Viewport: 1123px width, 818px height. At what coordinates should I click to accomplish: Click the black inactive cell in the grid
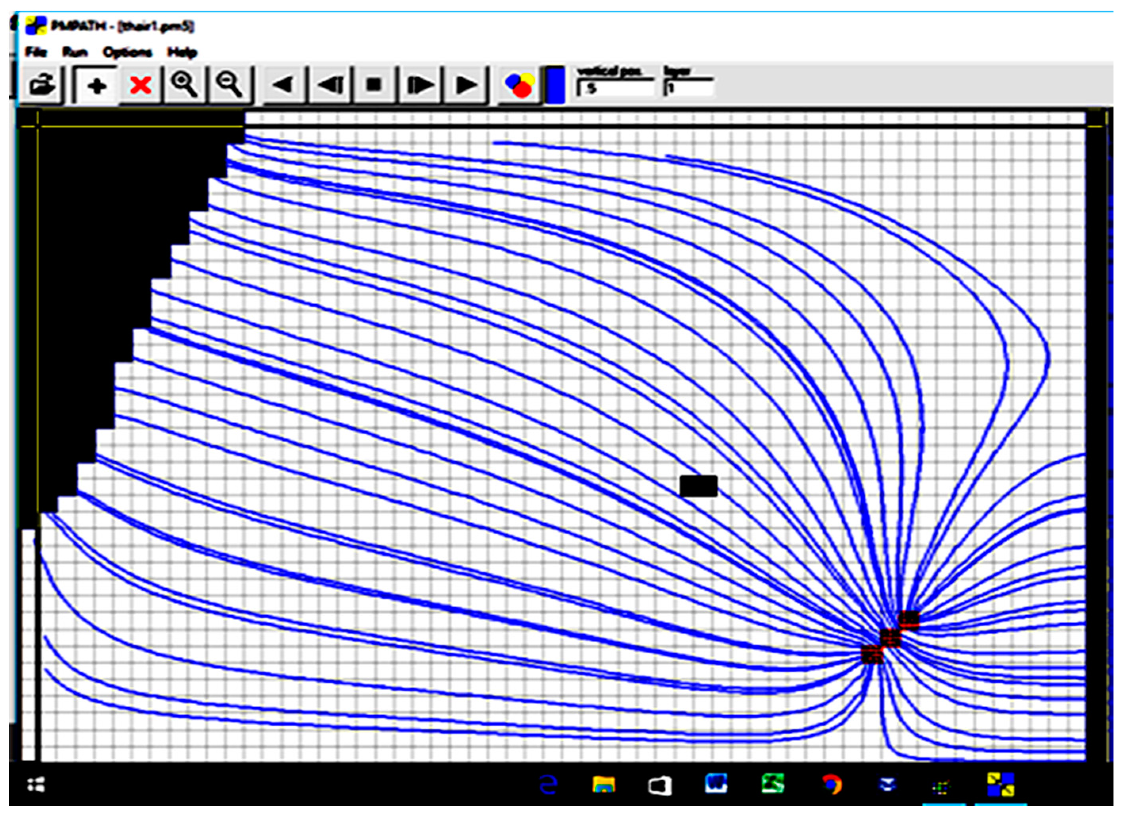(698, 486)
